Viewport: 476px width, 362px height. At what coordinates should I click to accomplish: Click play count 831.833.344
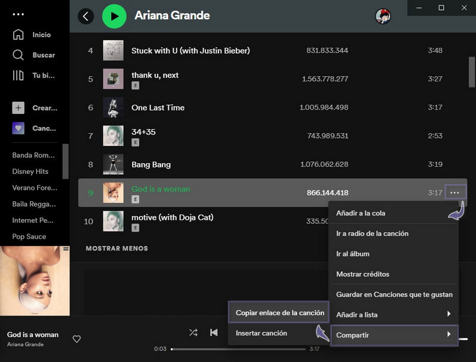(x=327, y=51)
